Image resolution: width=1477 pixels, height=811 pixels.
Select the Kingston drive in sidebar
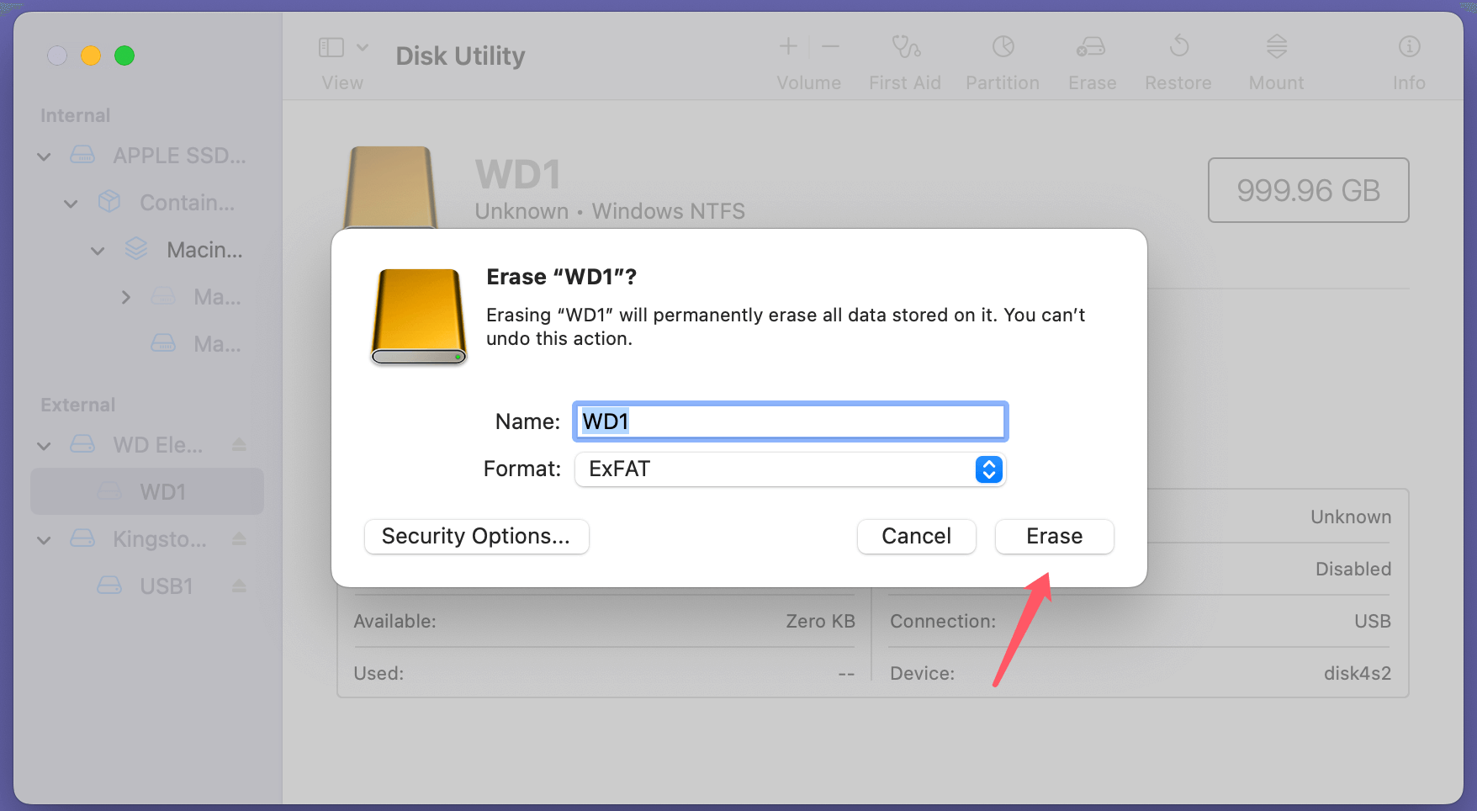point(159,539)
